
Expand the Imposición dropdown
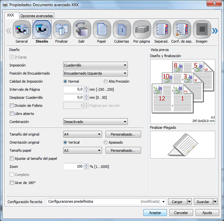pos(95,65)
